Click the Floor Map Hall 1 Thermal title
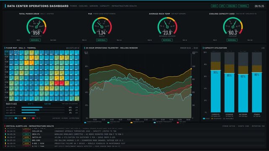This screenshot has width=269, height=151. pyautogui.click(x=21, y=48)
